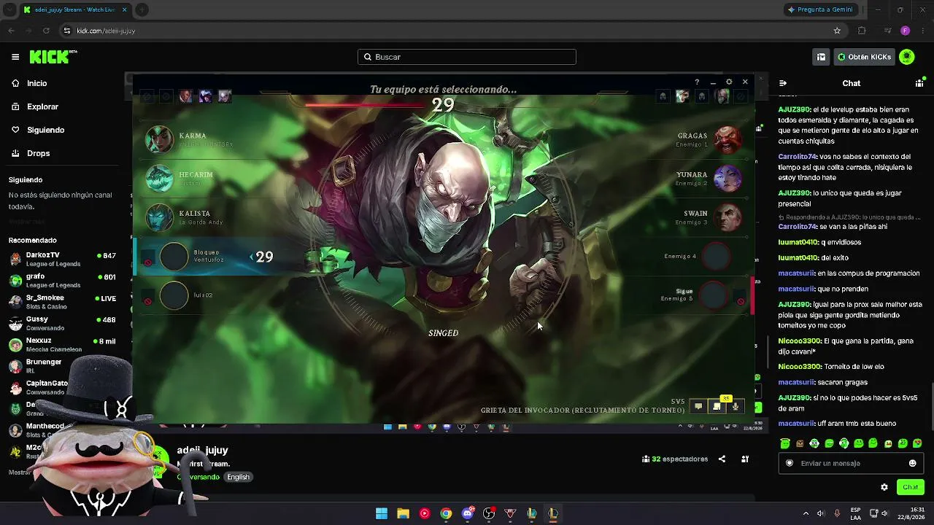The height and width of the screenshot is (525, 934).
Task: Click the Swain enemy portrait
Action: coord(727,217)
